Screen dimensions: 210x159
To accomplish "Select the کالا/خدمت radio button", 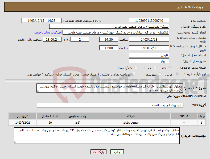I will [x=136, y=68].
